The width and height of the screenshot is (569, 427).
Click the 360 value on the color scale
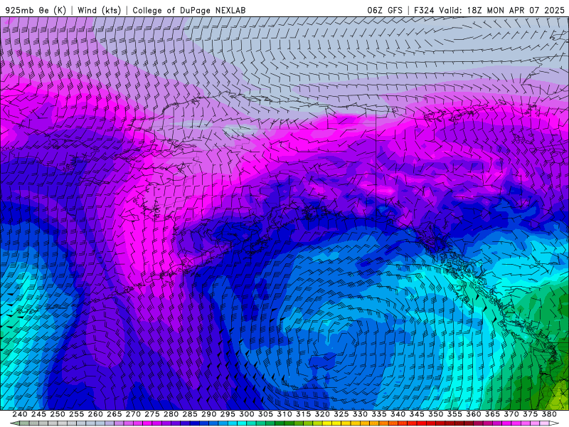pos(474,414)
